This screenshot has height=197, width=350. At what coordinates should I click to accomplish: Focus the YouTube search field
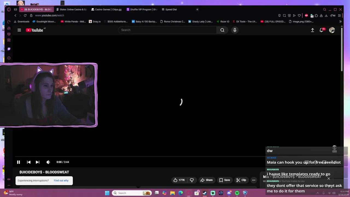click(167, 30)
